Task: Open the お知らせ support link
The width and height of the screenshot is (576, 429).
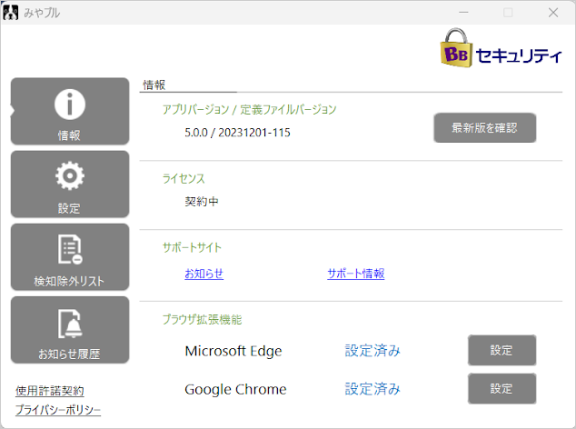Action: [x=204, y=274]
